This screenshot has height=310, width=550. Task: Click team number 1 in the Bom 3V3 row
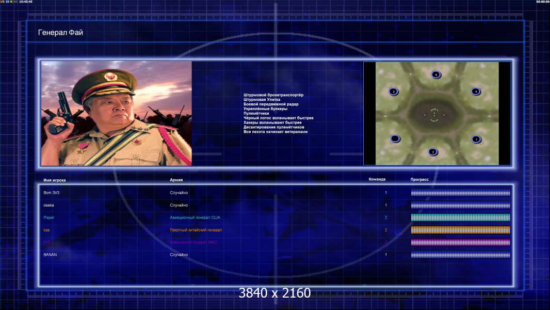(x=386, y=193)
